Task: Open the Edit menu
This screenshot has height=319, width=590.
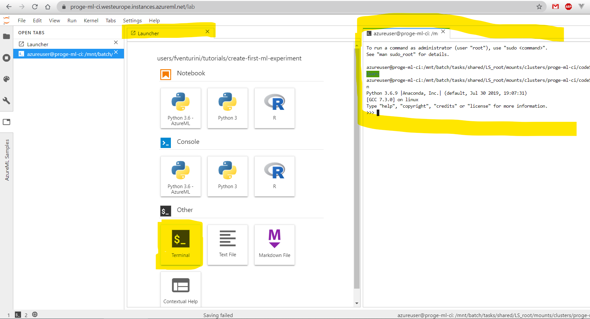Action: point(37,20)
